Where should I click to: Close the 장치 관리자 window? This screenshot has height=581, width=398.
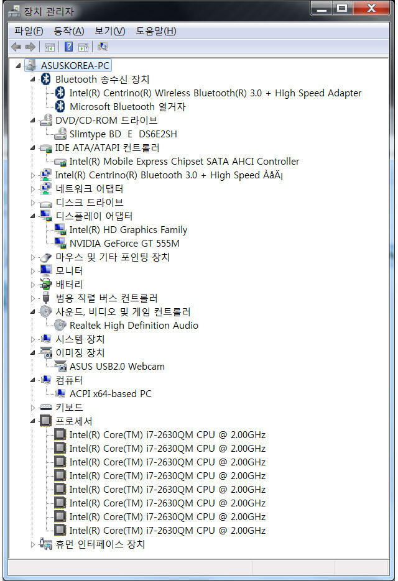pyautogui.click(x=371, y=8)
